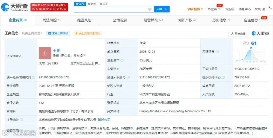Click the Tianyancha logo beside the export button
The width and height of the screenshot is (273, 138).
tap(260, 33)
